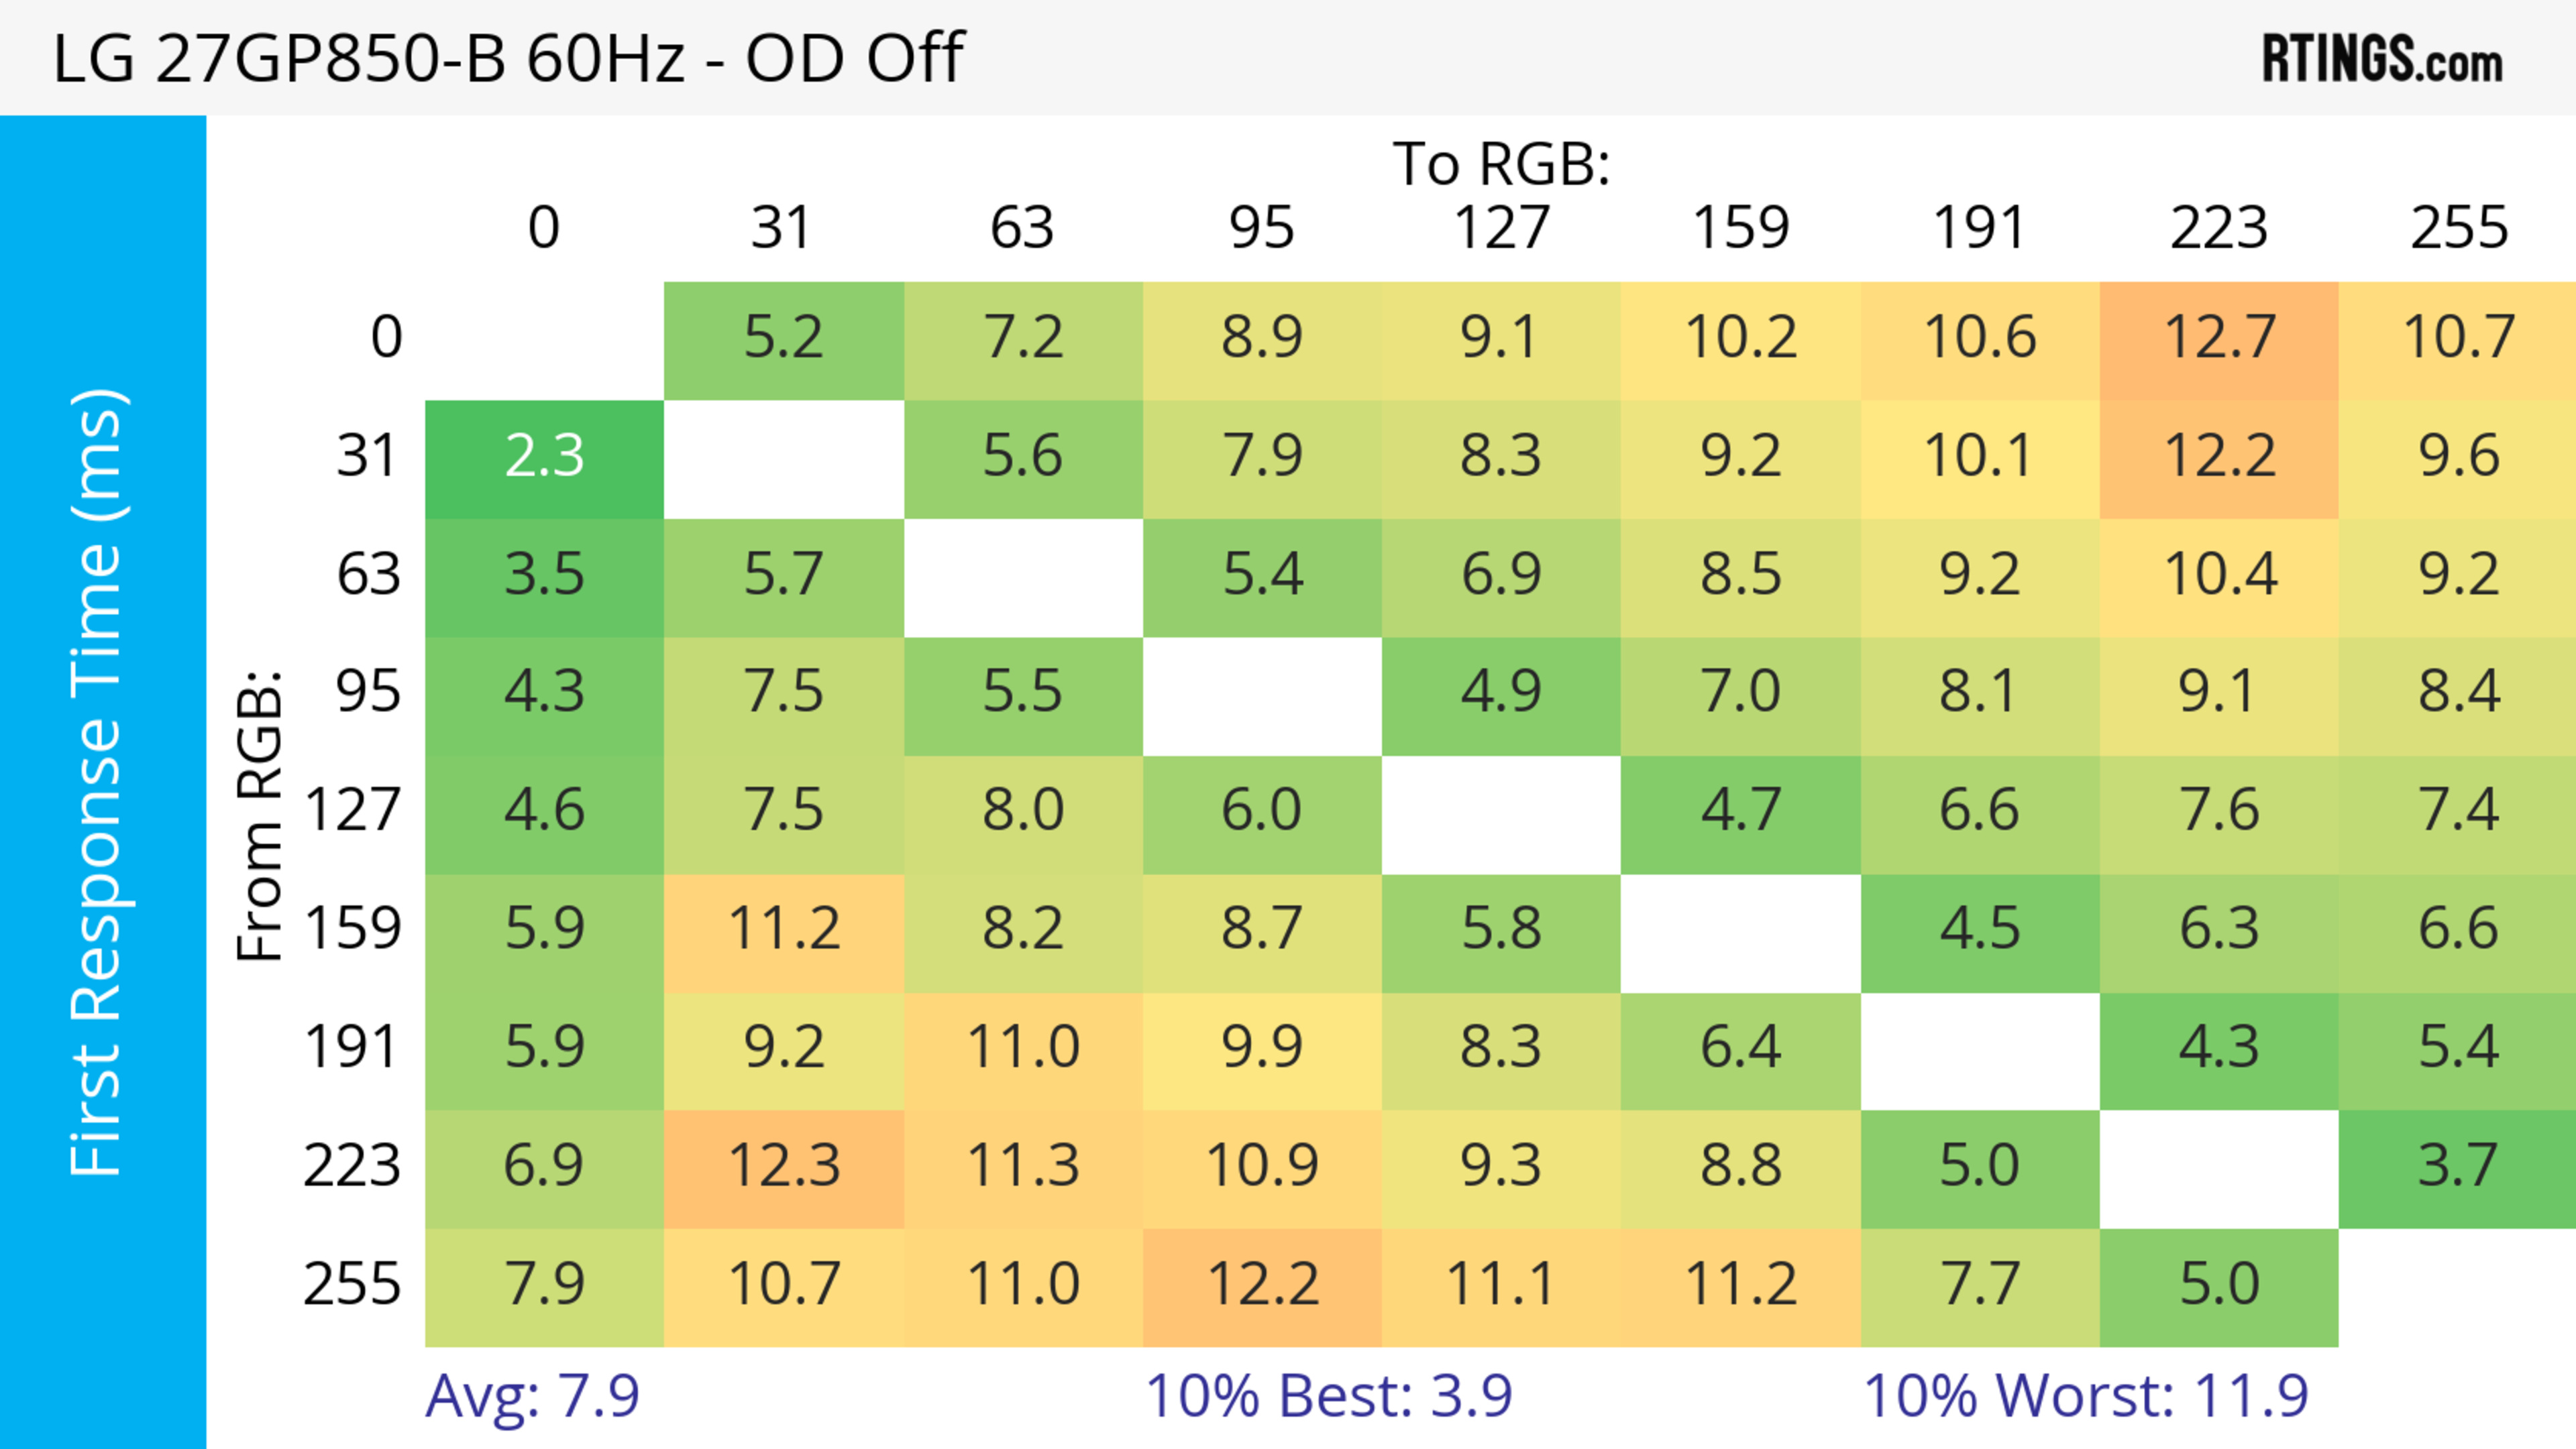Click the 10% Worst: 11.9 summary text

[x=2085, y=1396]
